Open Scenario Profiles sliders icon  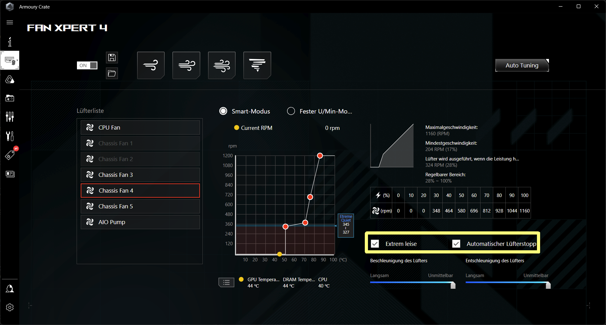(x=10, y=117)
